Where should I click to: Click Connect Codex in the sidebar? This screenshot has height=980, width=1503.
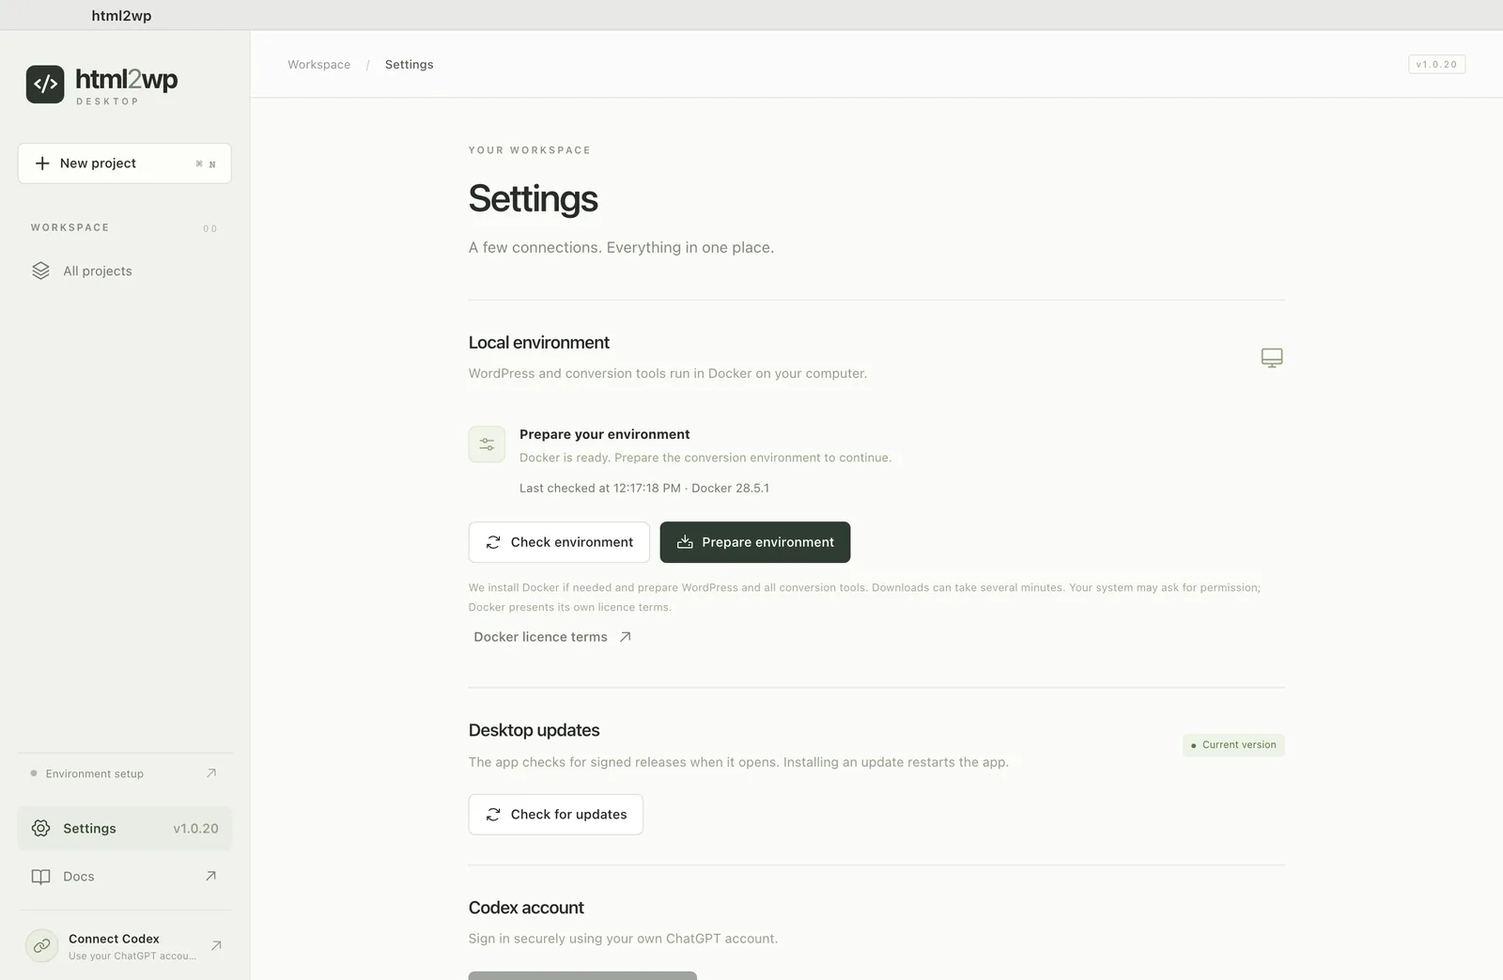click(x=125, y=946)
